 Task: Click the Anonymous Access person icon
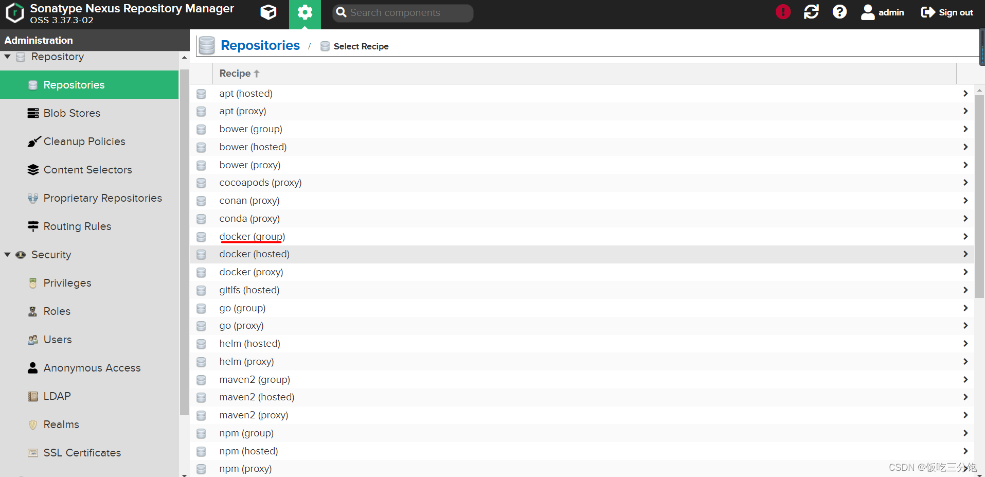tap(33, 368)
